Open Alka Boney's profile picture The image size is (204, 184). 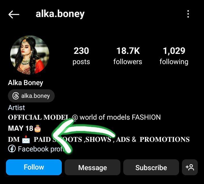[30, 55]
